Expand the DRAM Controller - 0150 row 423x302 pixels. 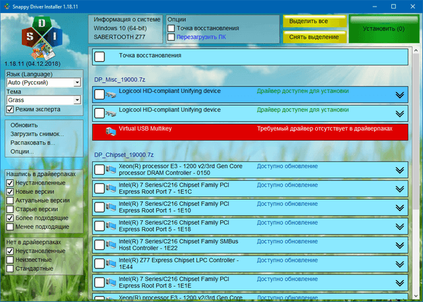coord(399,170)
